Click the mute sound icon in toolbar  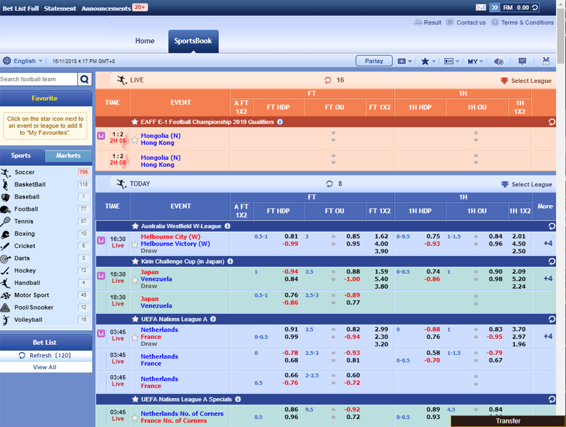tap(499, 61)
